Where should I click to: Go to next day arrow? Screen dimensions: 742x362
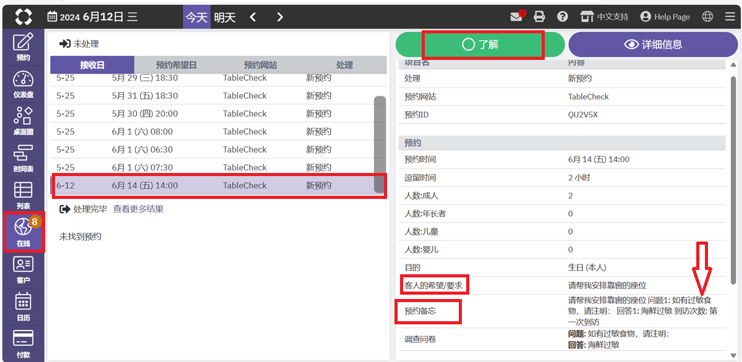[279, 17]
